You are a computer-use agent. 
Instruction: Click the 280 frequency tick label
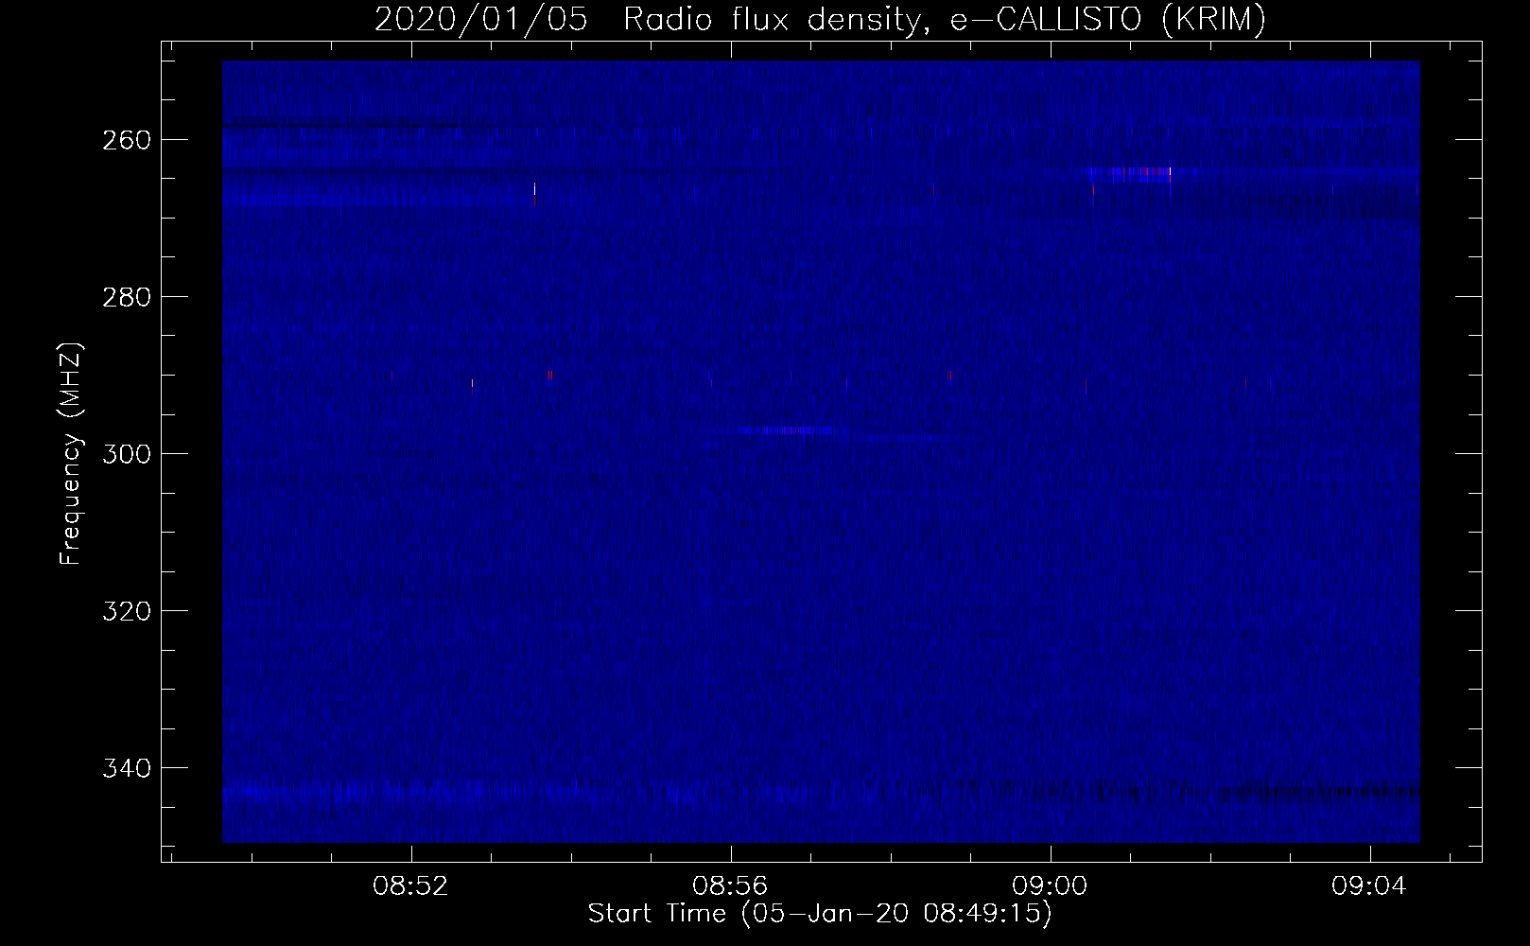(x=126, y=297)
